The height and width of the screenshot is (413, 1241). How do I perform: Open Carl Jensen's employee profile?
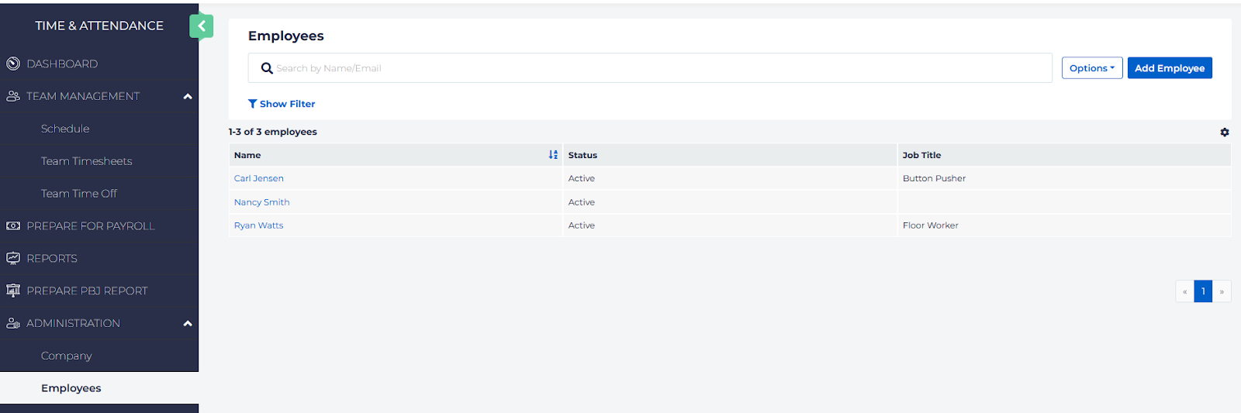pyautogui.click(x=259, y=178)
